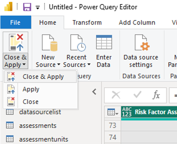177x144 pixels.
Task: Open the File tab
Action: pos(16,22)
